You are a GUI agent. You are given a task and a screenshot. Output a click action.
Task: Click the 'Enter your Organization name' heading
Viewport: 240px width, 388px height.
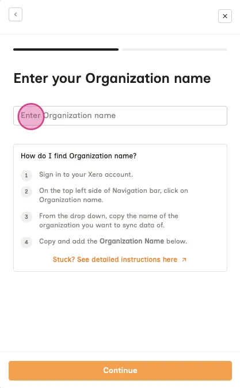pos(112,79)
